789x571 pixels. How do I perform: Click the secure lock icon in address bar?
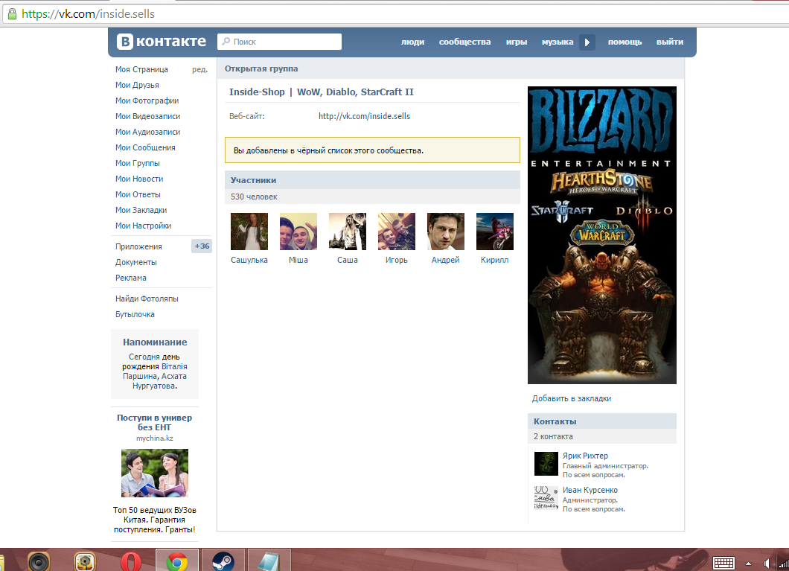[x=12, y=14]
